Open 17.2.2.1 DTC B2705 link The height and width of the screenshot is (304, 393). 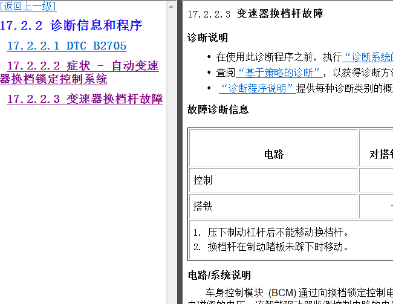pyautogui.click(x=67, y=46)
